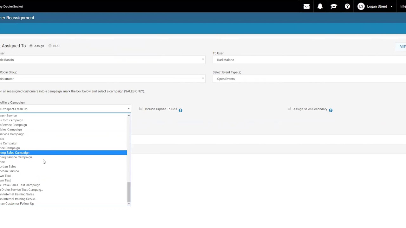406x228 pixels.
Task: Check the Assign Sales Secondary checkbox
Action: (289, 109)
